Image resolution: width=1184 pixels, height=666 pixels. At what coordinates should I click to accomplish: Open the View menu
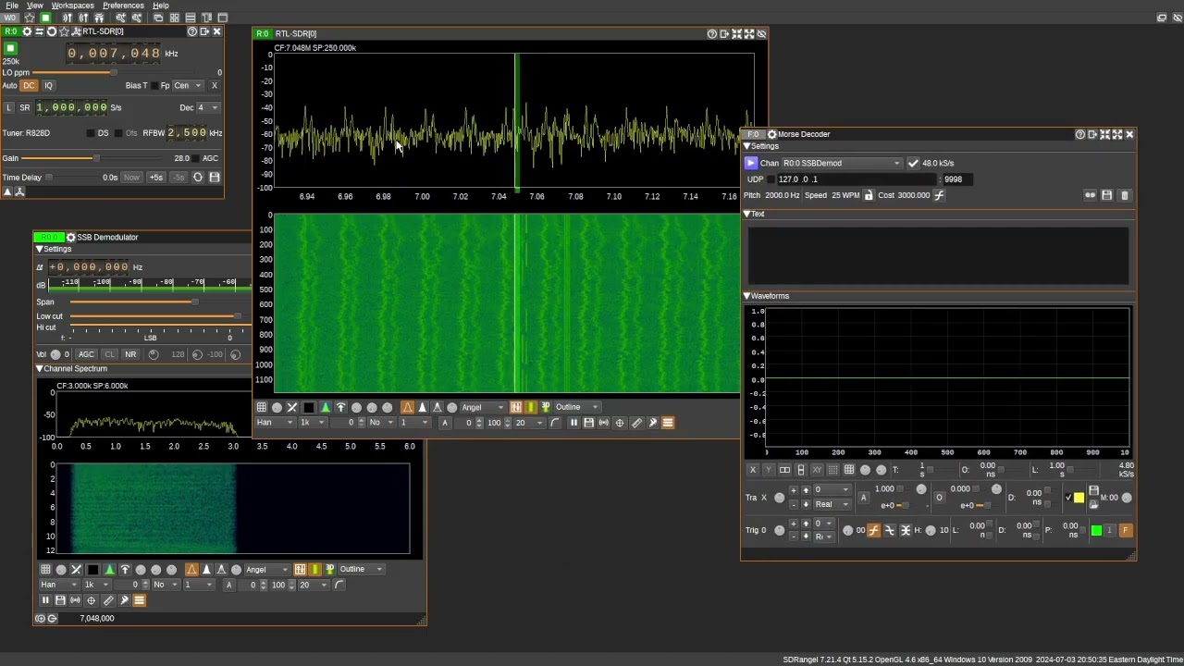[34, 6]
